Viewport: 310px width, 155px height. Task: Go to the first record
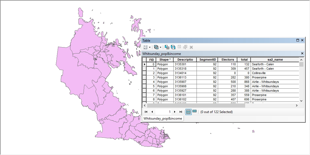point(146,112)
